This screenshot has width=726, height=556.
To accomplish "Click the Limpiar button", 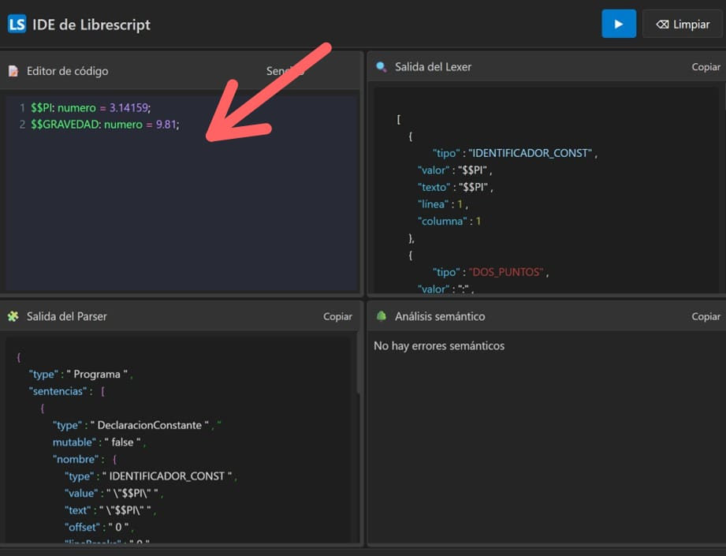I will click(683, 24).
